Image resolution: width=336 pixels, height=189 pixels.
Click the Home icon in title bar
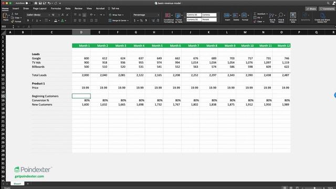tap(36, 3)
